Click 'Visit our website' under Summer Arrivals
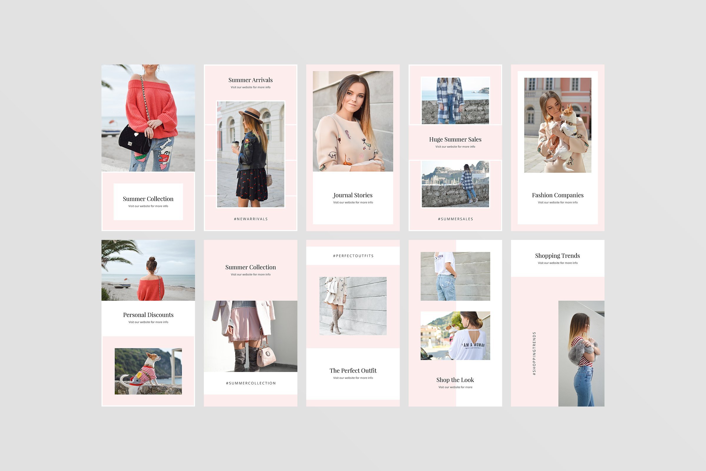This screenshot has height=471, width=706. tap(251, 87)
